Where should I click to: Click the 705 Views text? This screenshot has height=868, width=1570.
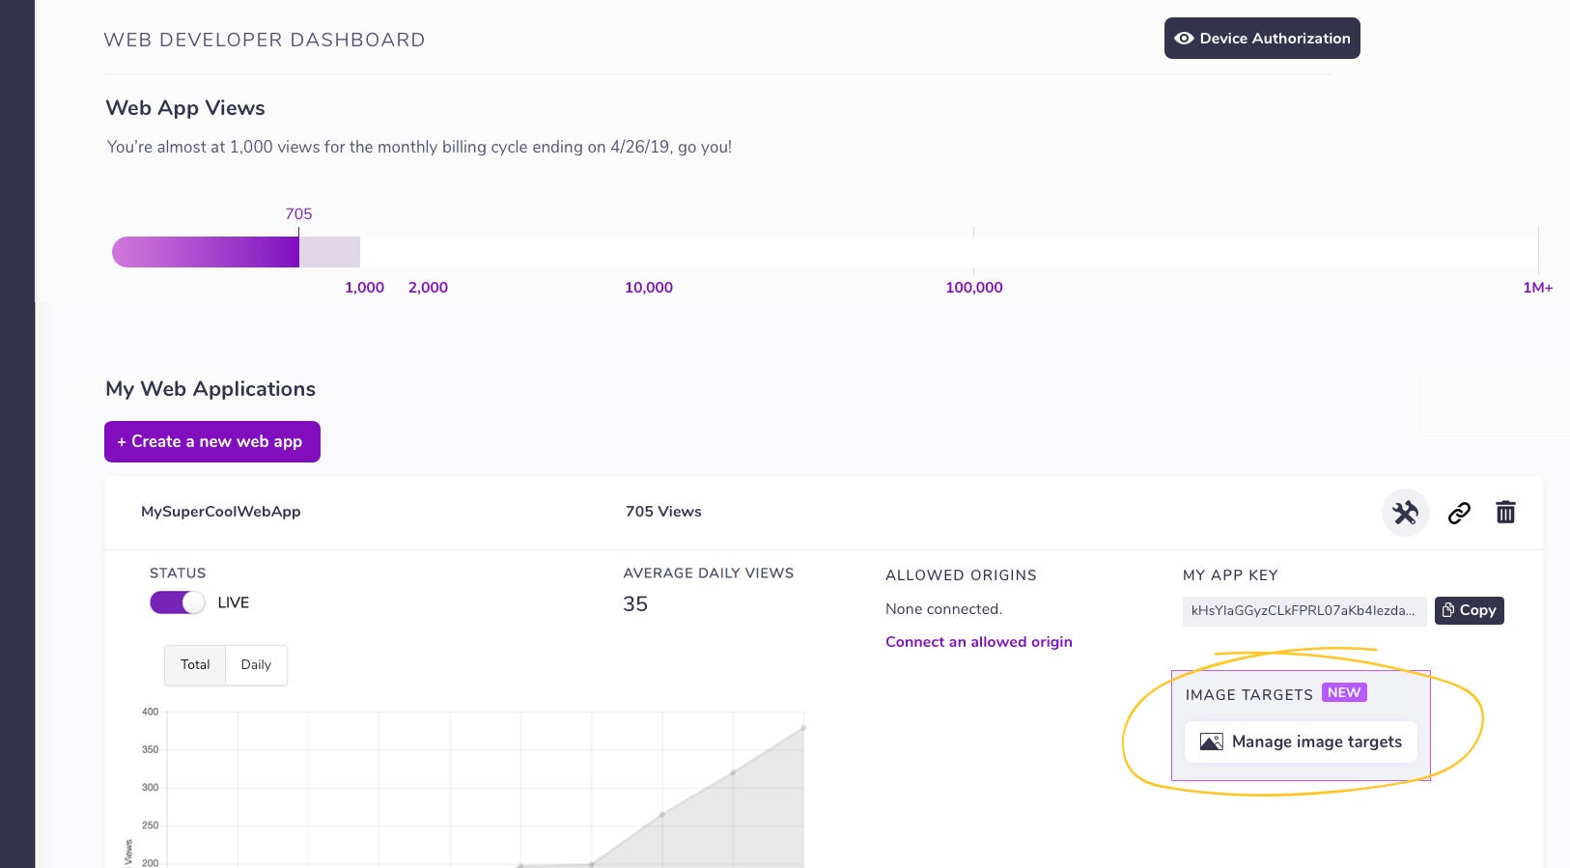point(663,512)
